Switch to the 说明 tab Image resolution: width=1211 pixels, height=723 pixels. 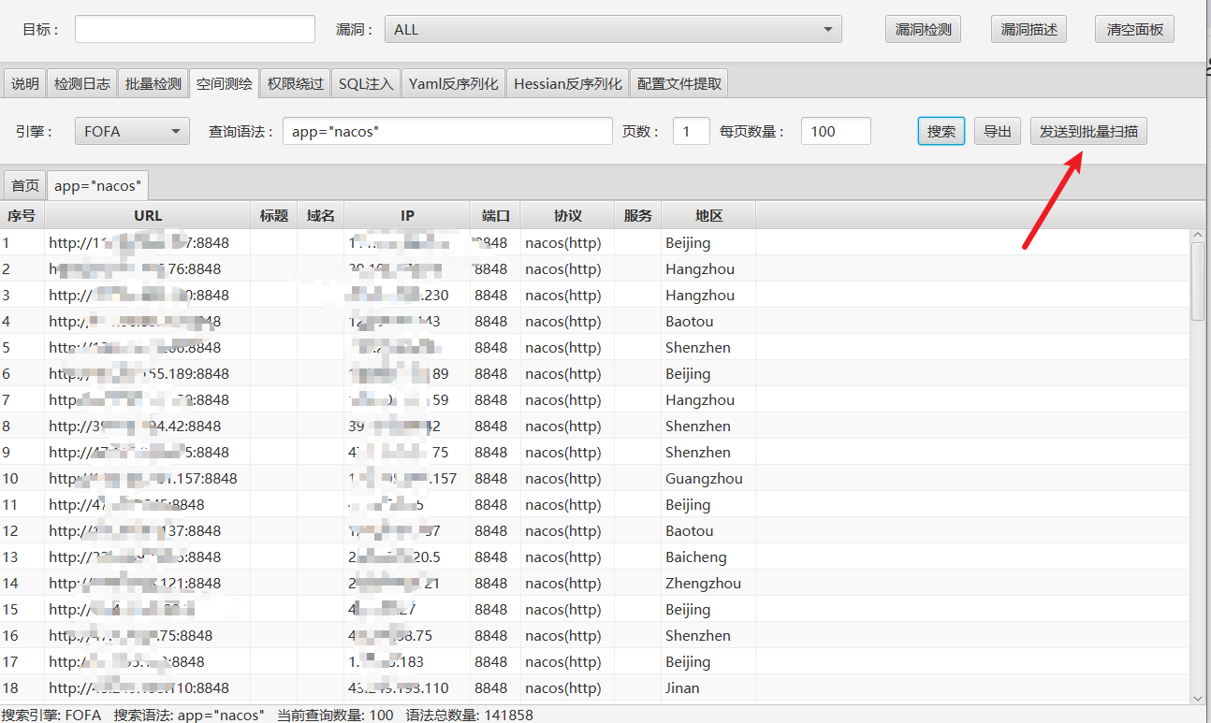coord(24,82)
